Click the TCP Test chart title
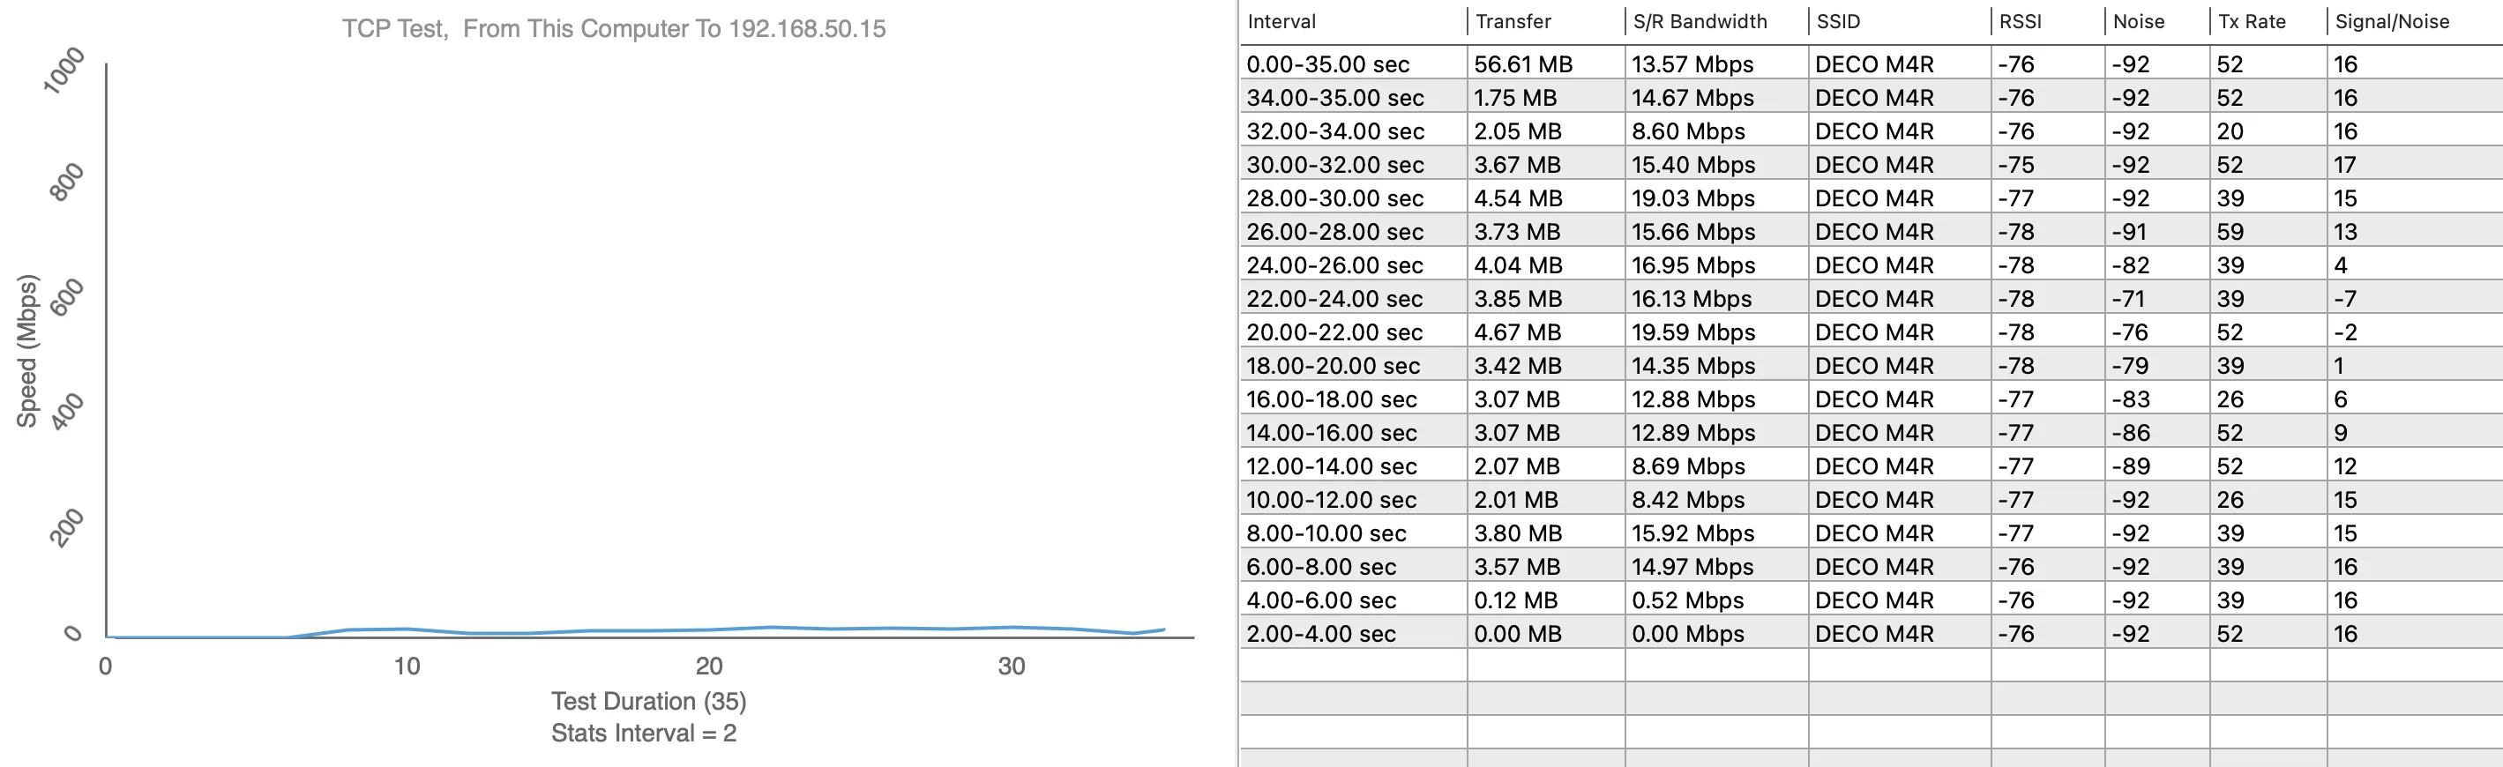2503x767 pixels. [x=613, y=28]
